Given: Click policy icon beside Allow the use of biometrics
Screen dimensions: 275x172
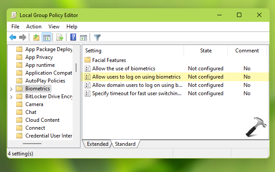Looking at the screenshot, I should 87,69.
